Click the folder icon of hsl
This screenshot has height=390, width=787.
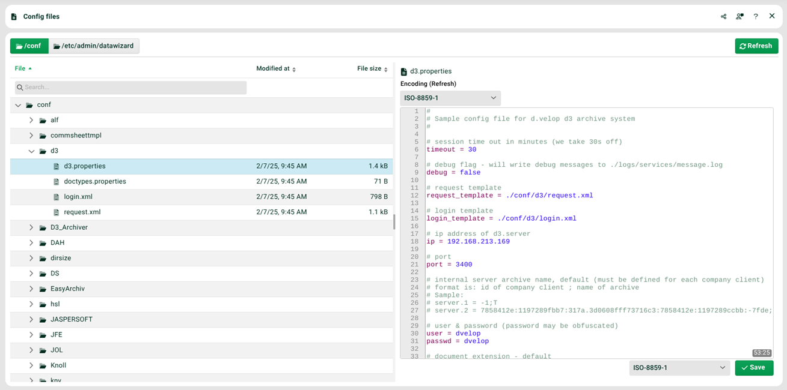click(x=43, y=304)
